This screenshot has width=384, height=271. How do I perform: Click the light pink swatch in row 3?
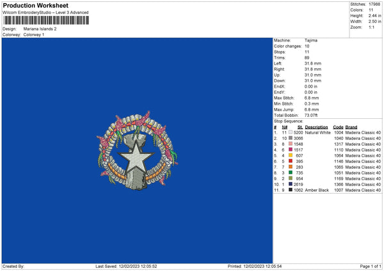(x=291, y=144)
